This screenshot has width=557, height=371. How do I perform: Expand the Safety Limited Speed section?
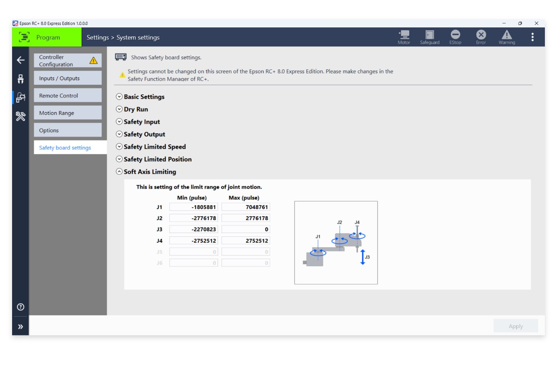click(119, 147)
